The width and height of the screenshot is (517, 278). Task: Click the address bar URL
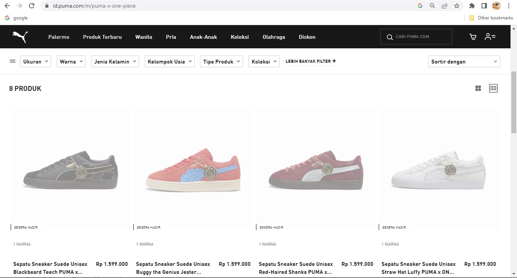[x=94, y=6]
